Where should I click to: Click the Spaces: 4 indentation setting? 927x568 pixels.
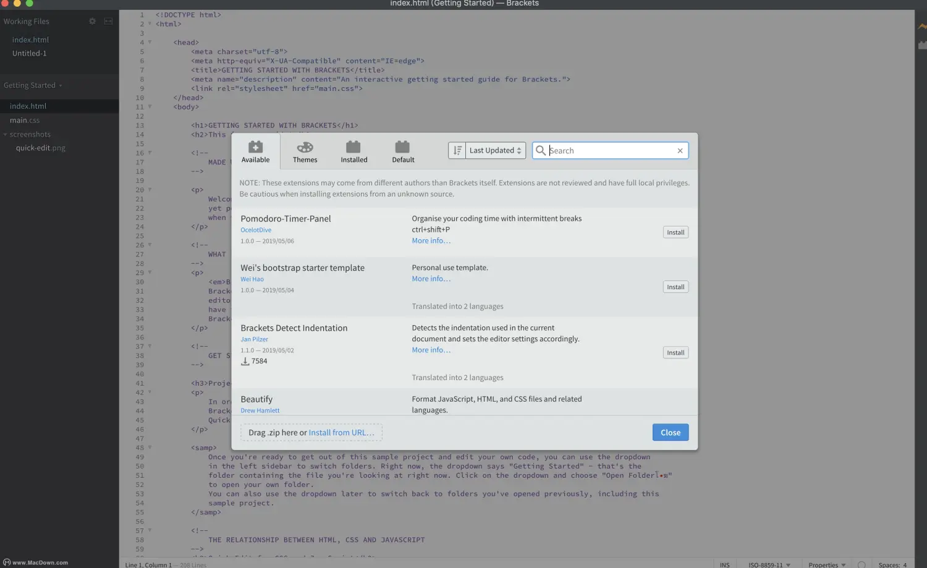[892, 565]
